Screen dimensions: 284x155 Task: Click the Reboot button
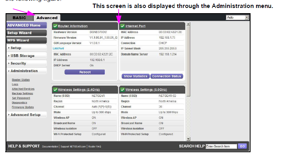point(85,72)
